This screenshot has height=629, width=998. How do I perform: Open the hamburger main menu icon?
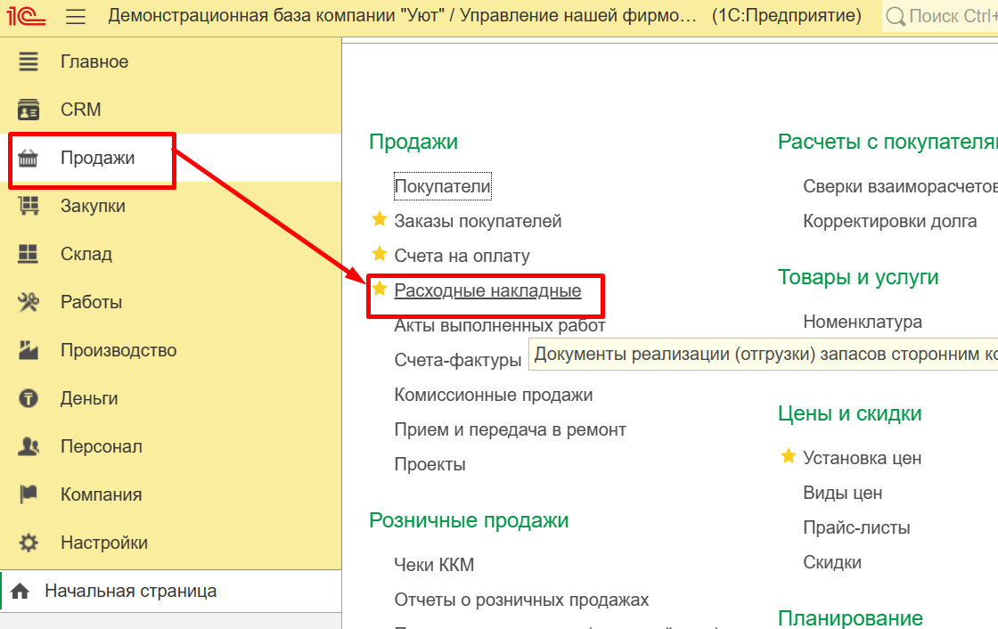pyautogui.click(x=76, y=16)
